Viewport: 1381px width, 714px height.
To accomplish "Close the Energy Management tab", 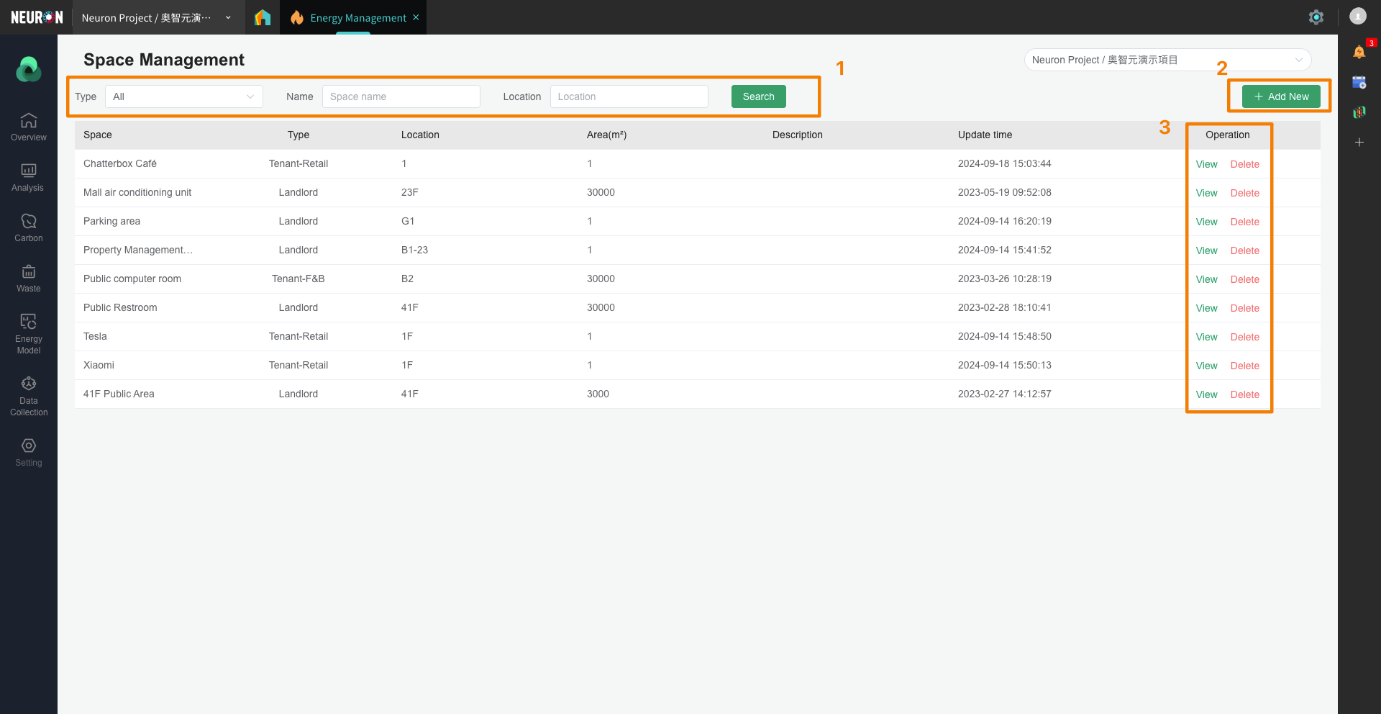I will (x=416, y=17).
